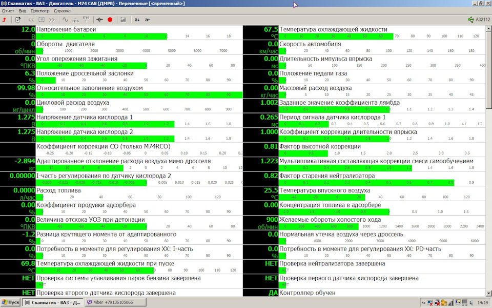Select Напряжение батареи parameter label
Viewport: 492px width, 308px height.
tap(66, 30)
